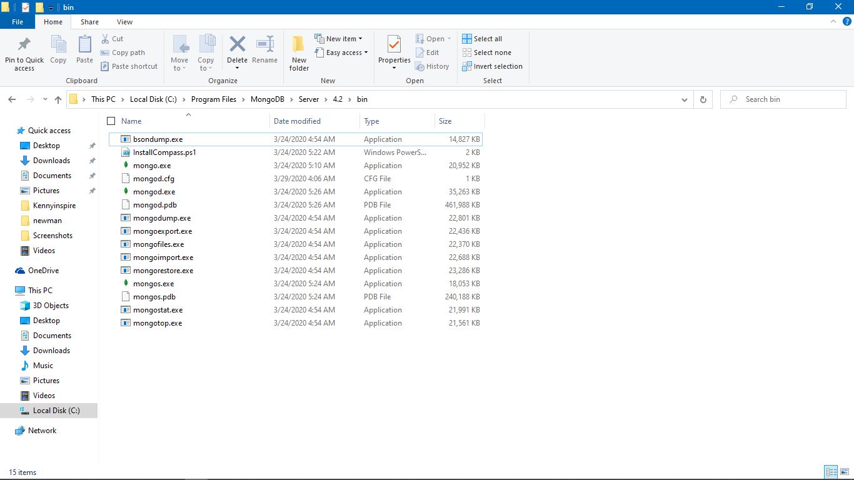
Task: Select the mongod.pdb file
Action: click(155, 205)
